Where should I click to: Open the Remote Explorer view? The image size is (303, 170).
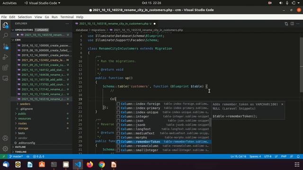click(x=5, y=78)
